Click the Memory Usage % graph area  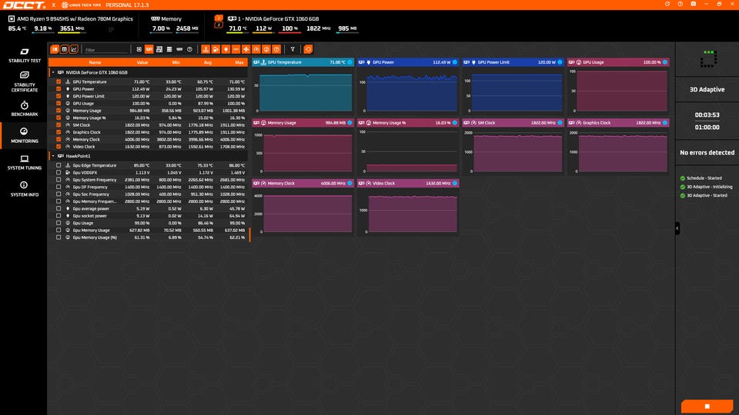coord(413,151)
